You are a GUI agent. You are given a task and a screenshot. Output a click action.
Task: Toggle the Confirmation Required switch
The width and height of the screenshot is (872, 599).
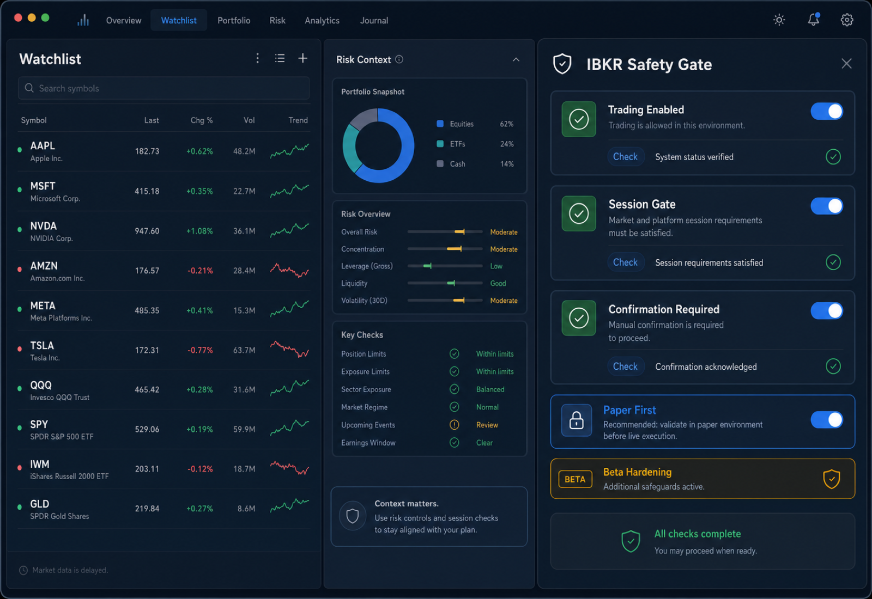(x=827, y=311)
